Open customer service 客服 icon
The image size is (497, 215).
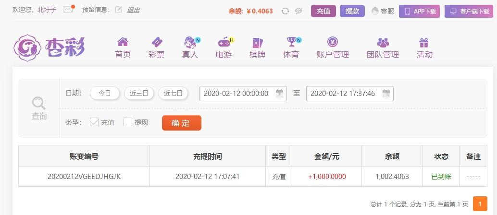click(375, 11)
